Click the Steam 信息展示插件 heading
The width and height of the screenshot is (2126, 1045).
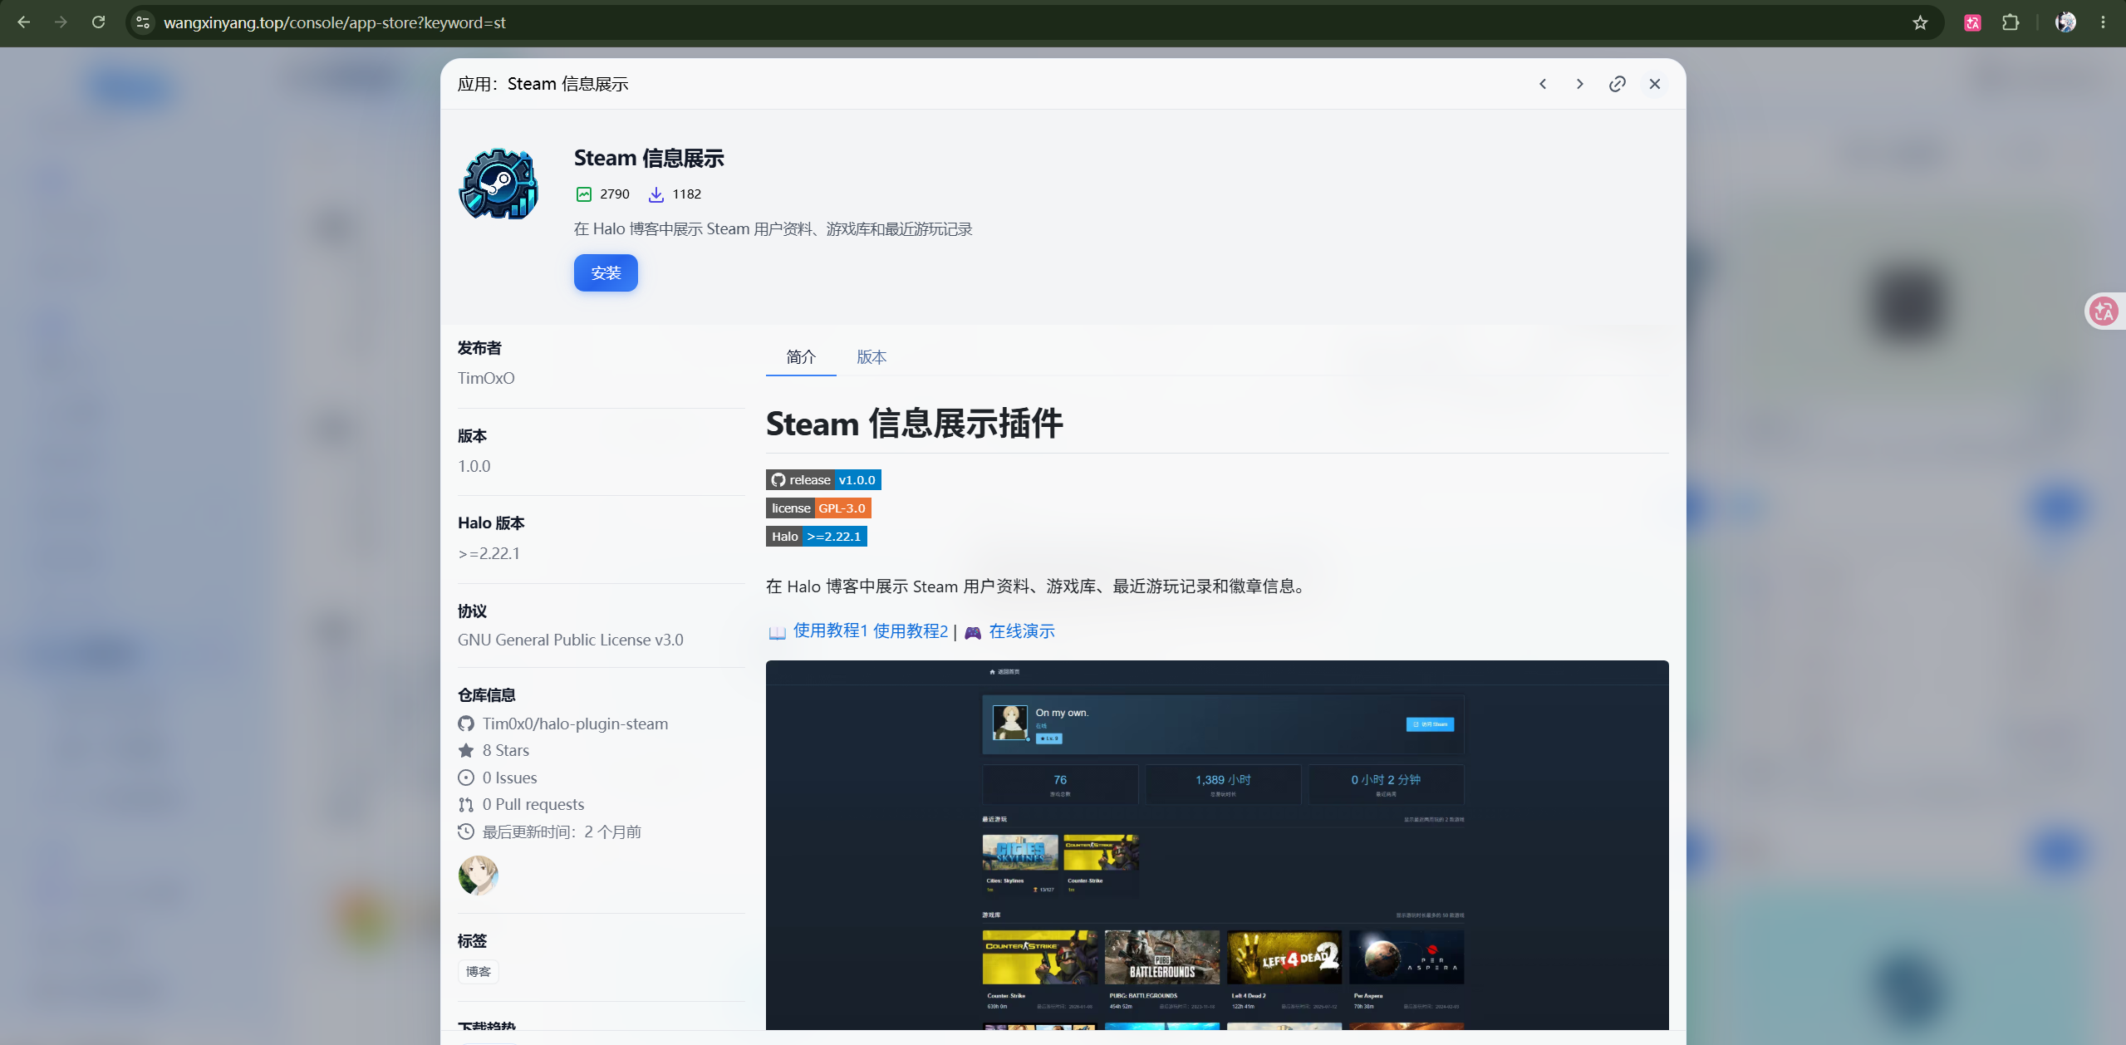click(915, 424)
